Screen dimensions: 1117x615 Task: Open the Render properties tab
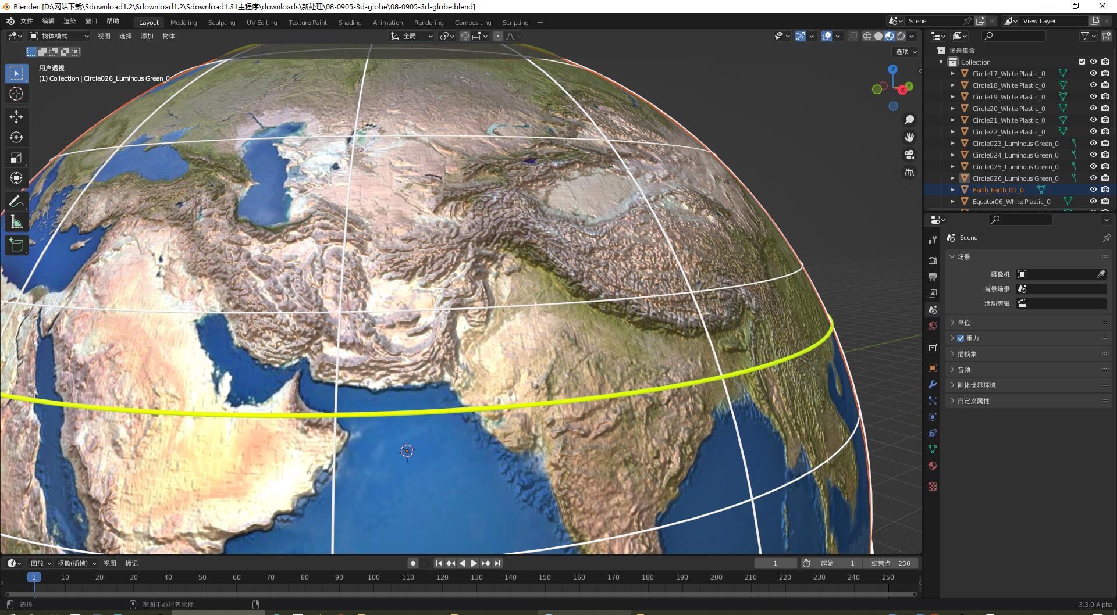(x=933, y=260)
